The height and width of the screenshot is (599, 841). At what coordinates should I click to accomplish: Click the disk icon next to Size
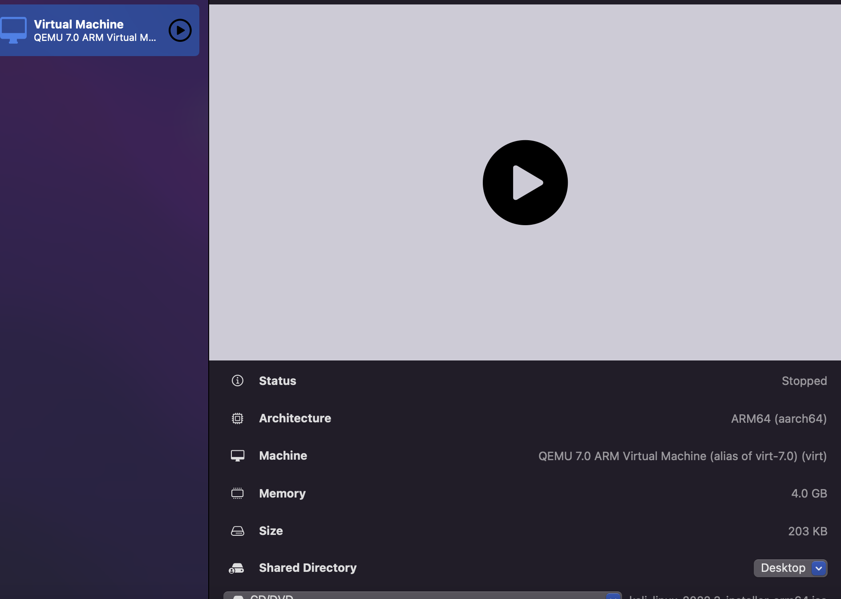[x=238, y=531]
